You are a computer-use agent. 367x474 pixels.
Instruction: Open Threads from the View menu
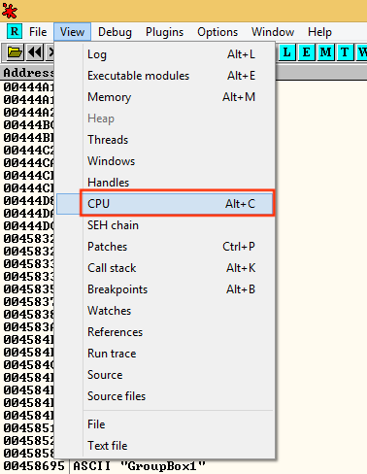pyautogui.click(x=165, y=140)
